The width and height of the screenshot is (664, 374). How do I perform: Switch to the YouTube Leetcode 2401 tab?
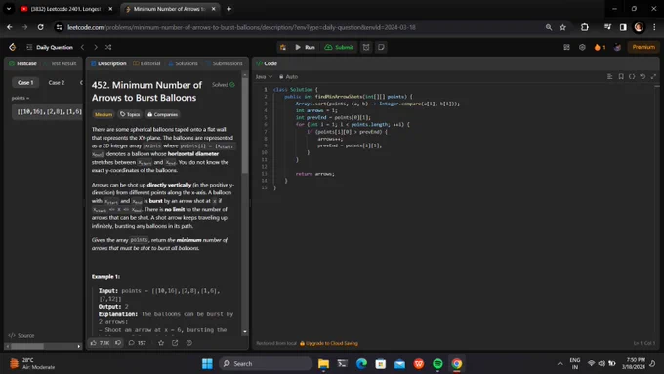(66, 9)
